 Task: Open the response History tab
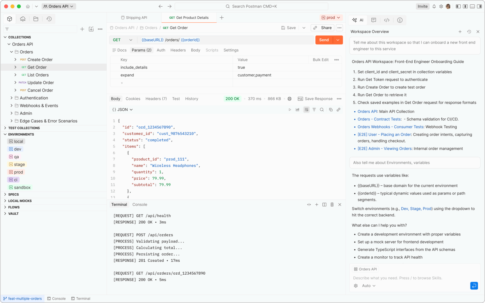pos(192,99)
